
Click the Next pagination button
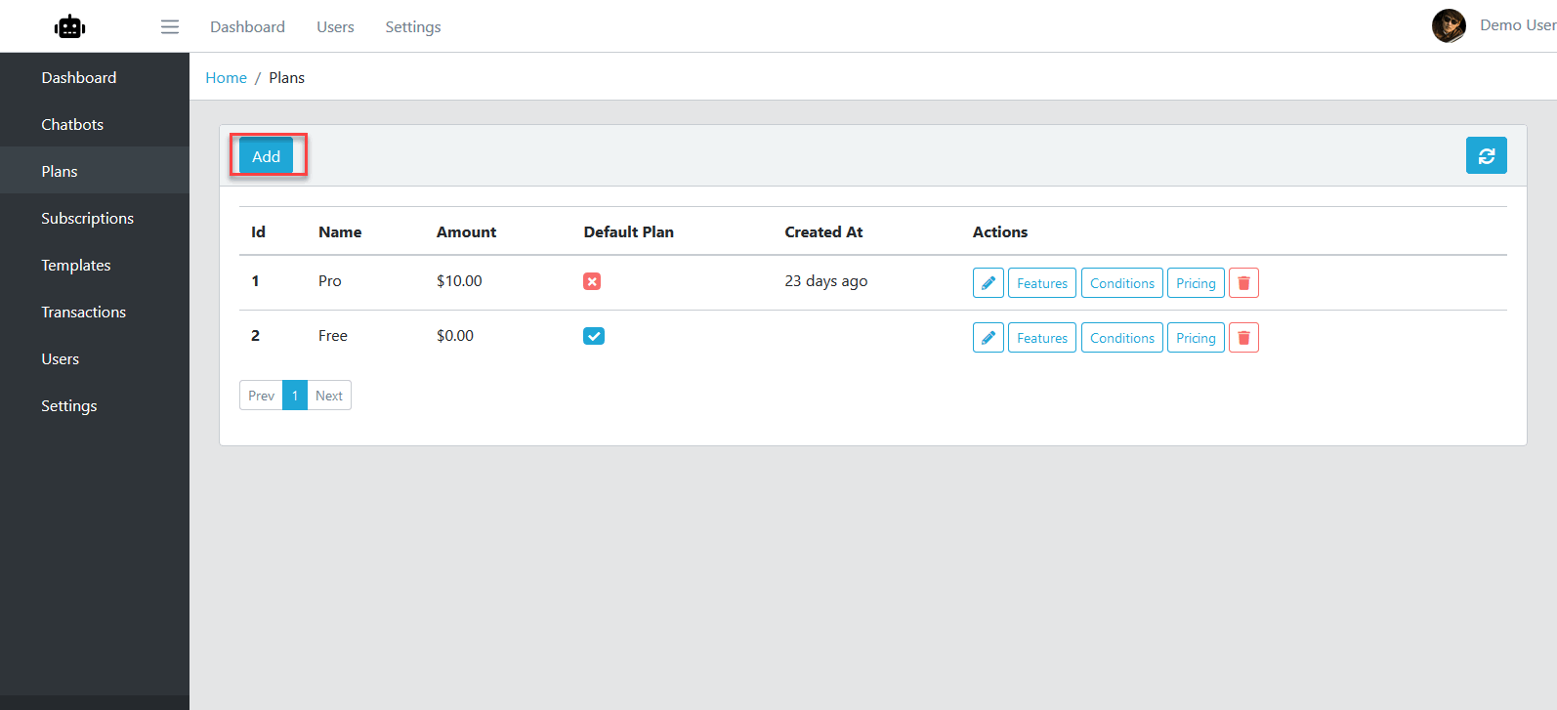pos(329,396)
